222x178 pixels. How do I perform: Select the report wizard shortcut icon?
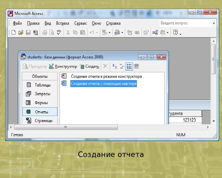coord(64,83)
